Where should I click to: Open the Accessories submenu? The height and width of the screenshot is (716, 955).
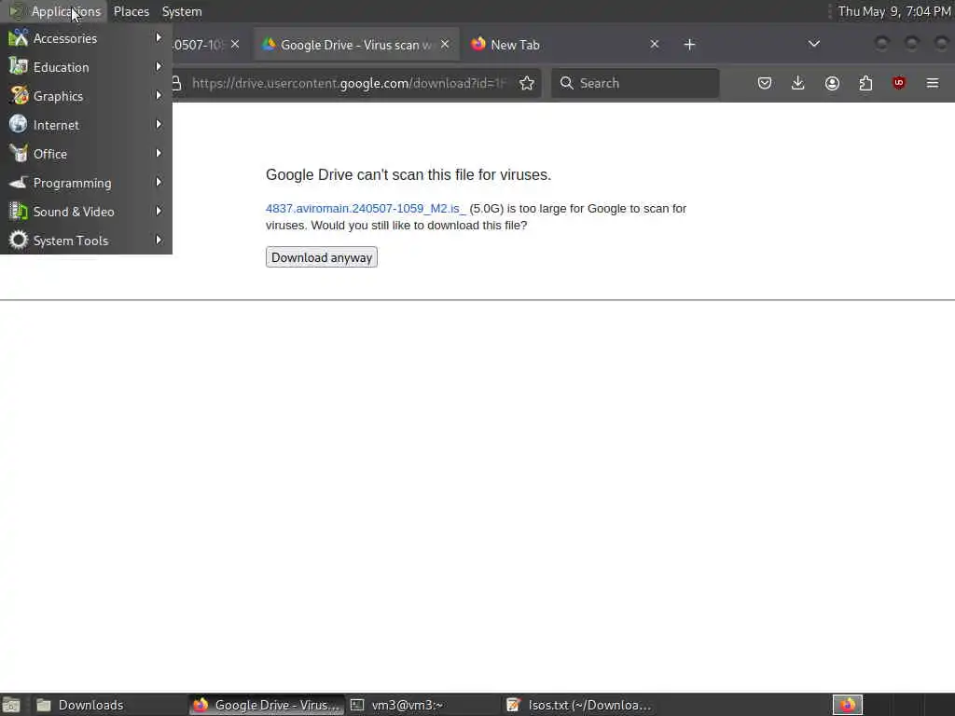[x=86, y=38]
